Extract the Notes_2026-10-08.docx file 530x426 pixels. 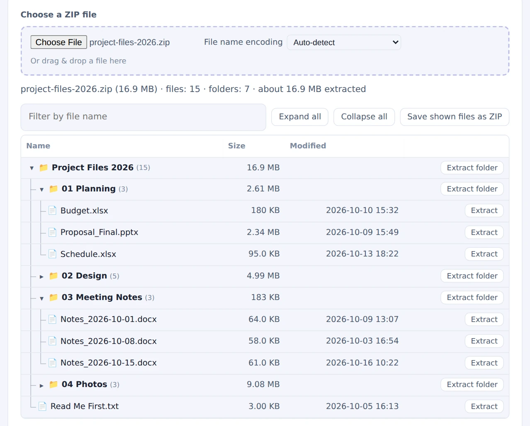(x=484, y=341)
